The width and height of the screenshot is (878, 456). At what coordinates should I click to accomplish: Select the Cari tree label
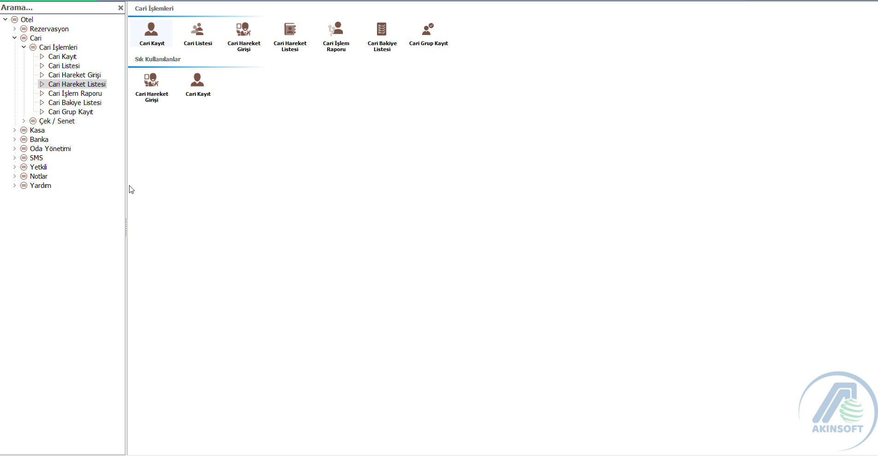(x=35, y=38)
